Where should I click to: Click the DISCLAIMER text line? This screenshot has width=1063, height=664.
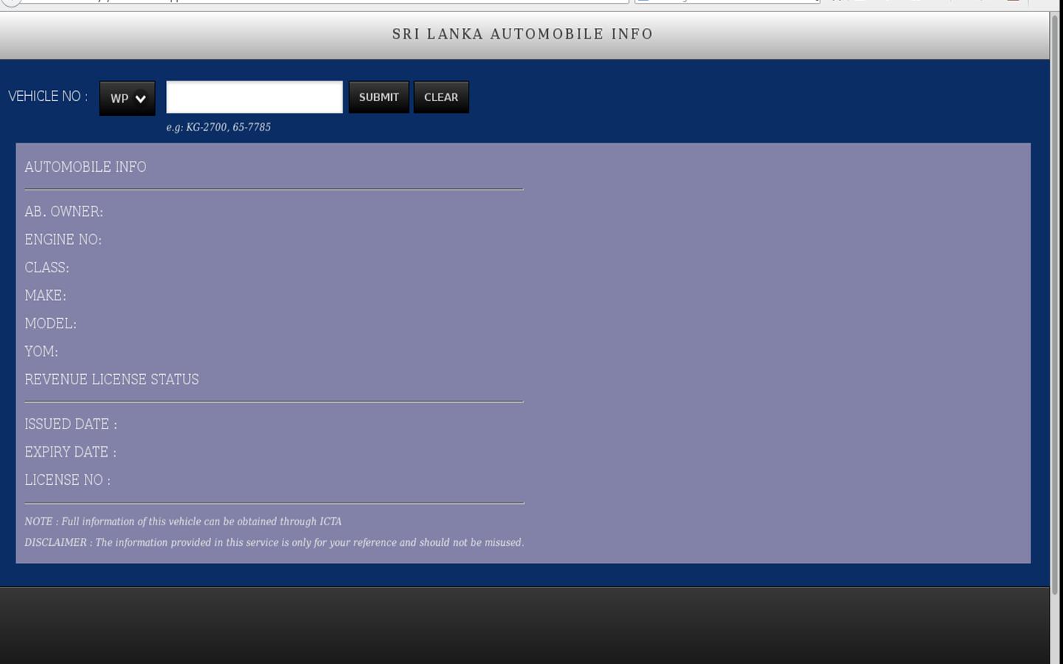coord(274,542)
